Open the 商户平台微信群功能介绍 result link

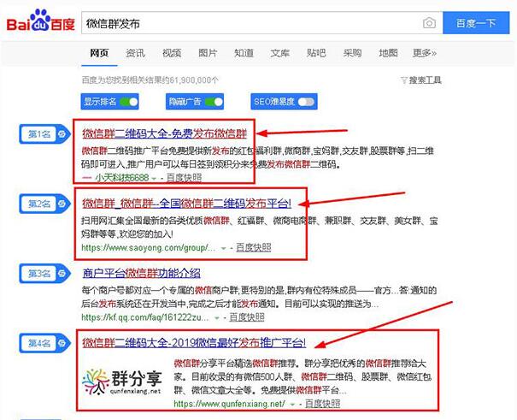click(140, 274)
